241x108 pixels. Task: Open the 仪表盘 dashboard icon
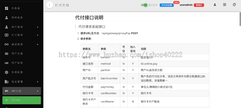(6, 8)
